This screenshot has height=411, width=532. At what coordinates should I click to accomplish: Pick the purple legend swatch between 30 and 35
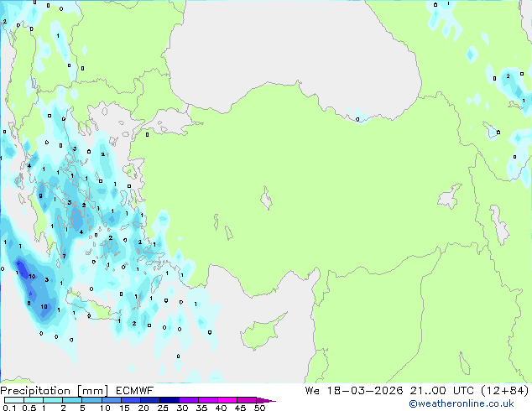point(188,400)
